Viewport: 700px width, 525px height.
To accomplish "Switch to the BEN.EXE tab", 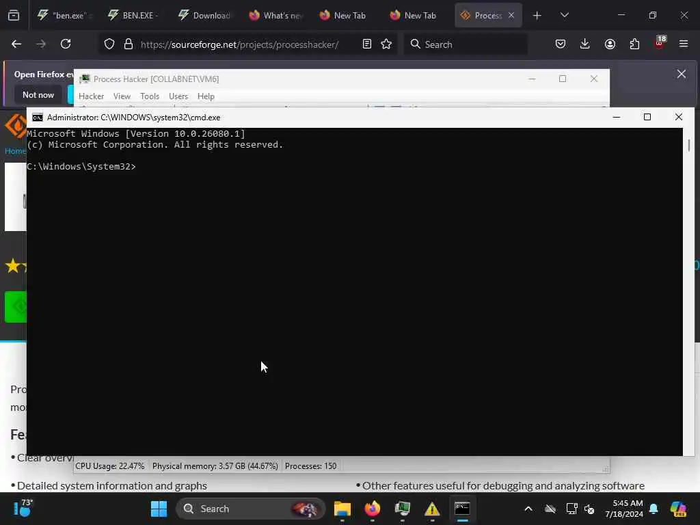I will pyautogui.click(x=136, y=16).
